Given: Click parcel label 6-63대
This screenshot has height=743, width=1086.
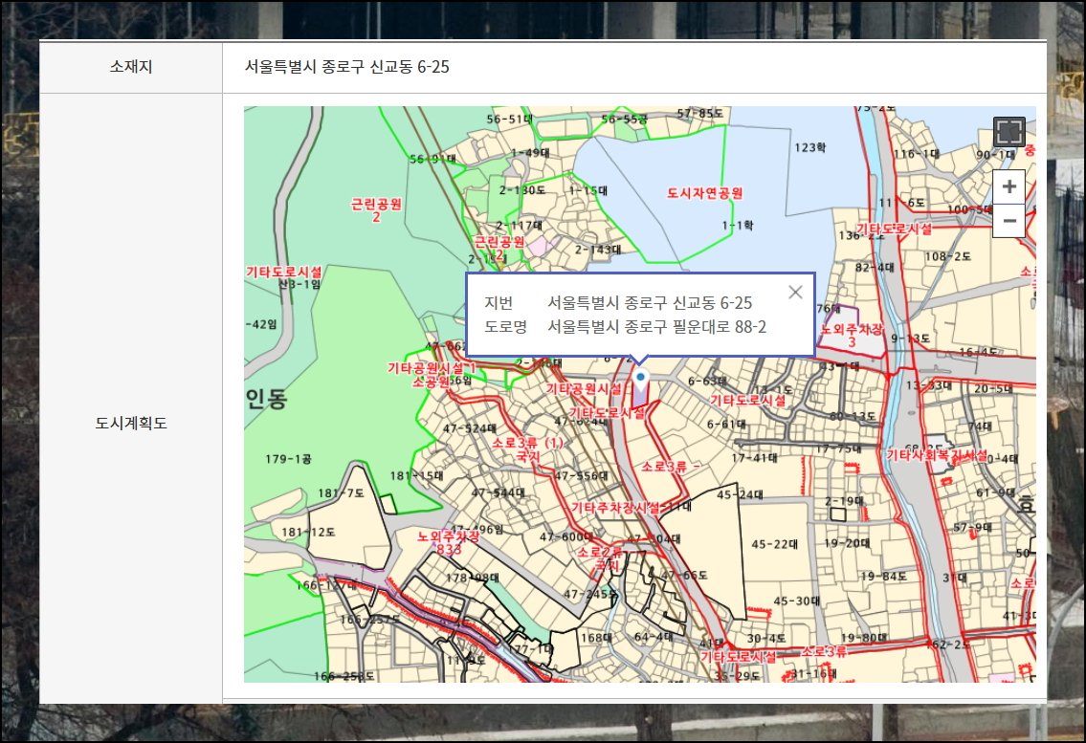Looking at the screenshot, I should pyautogui.click(x=707, y=381).
